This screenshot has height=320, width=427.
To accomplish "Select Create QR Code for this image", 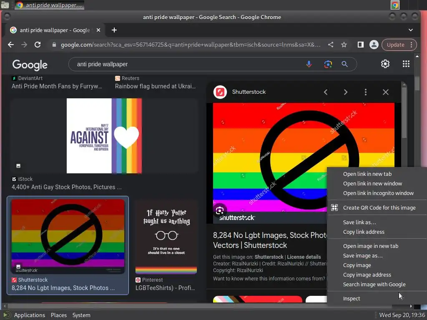I will 379,207.
